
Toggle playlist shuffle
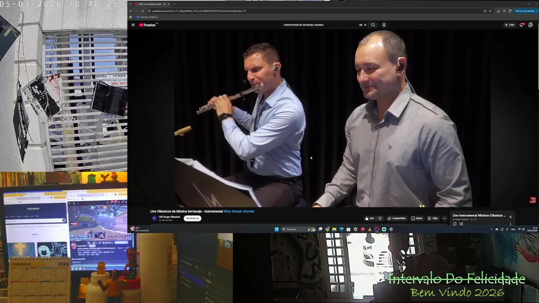pos(461,224)
